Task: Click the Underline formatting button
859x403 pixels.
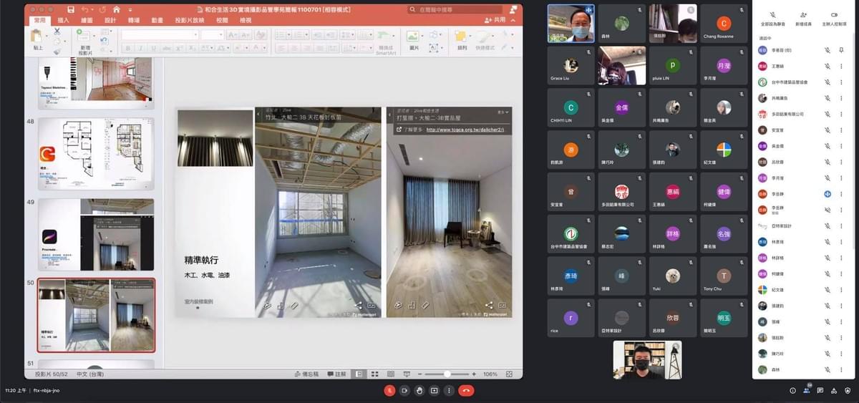Action: click(x=153, y=48)
